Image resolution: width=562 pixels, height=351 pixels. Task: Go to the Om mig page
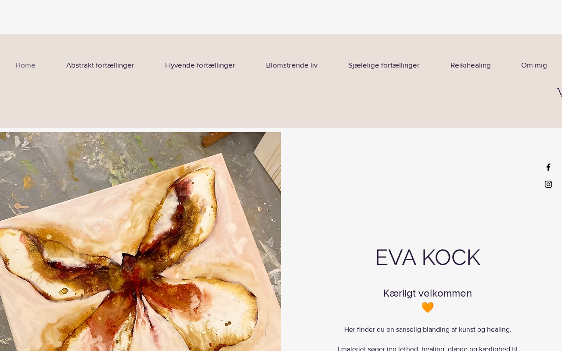pos(534,65)
